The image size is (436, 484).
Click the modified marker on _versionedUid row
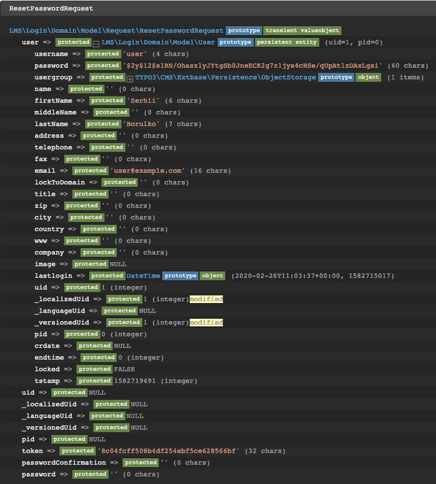206,322
